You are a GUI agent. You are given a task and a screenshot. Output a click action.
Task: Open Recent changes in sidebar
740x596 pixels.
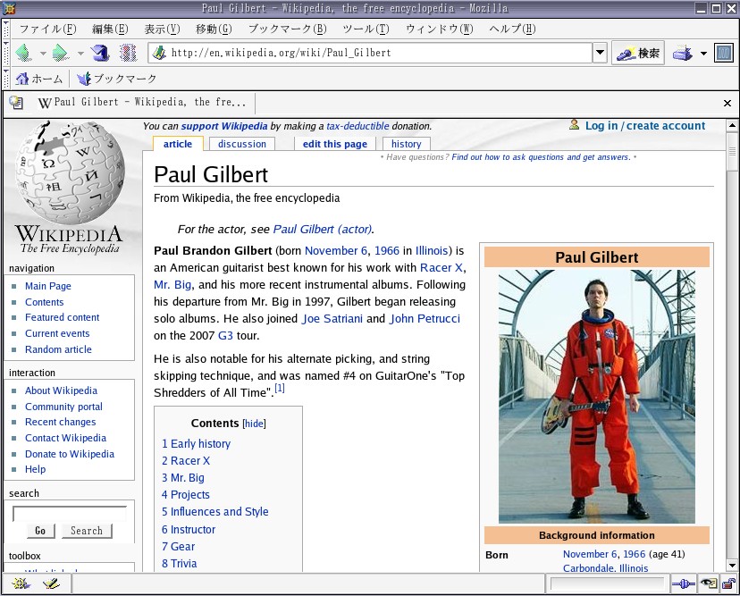click(60, 422)
